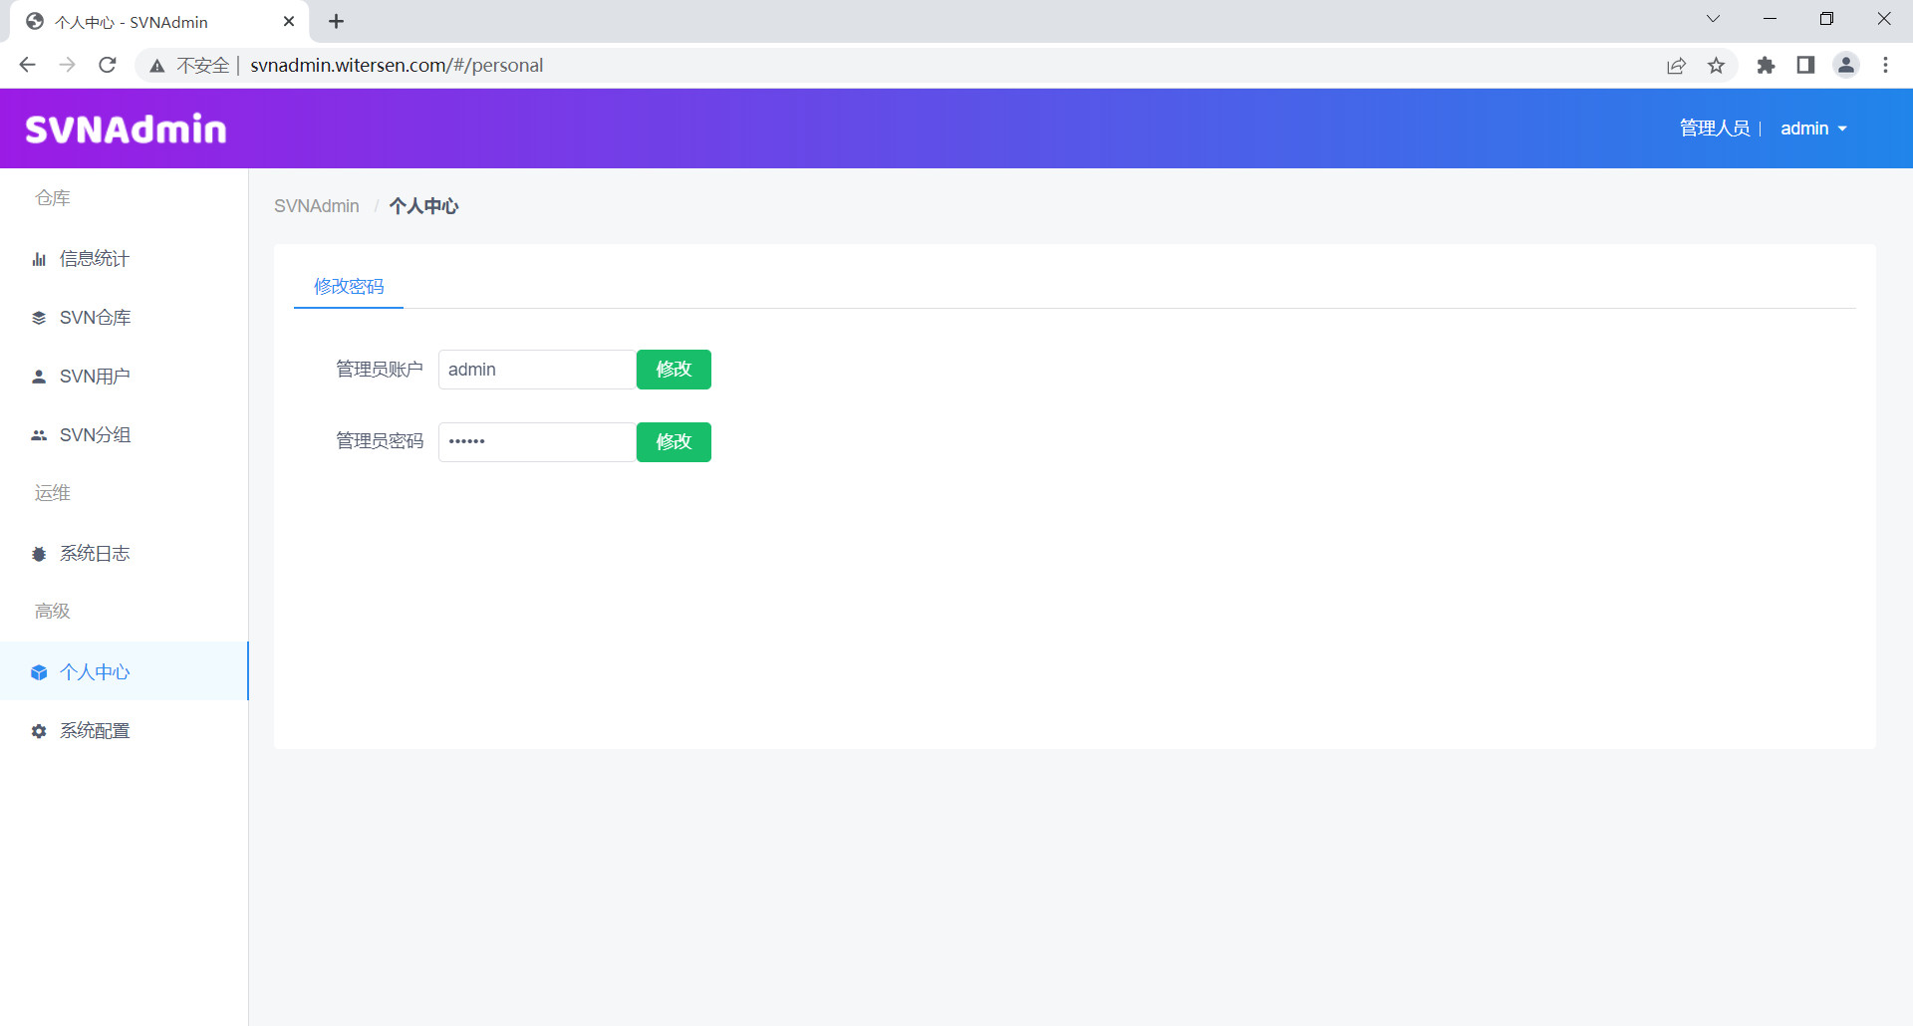Open the Chrome three-dot menu
This screenshot has height=1026, width=1913.
(x=1885, y=66)
